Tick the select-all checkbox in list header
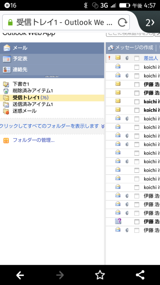Image resolution: width=160 pixels, height=285 pixels. click(x=137, y=58)
